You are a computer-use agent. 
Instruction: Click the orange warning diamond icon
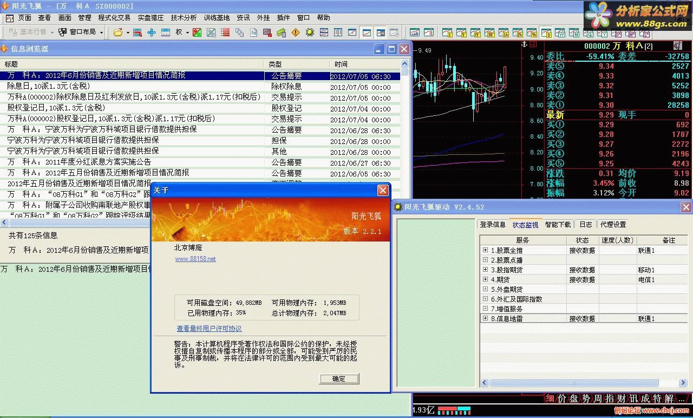pyautogui.click(x=296, y=32)
